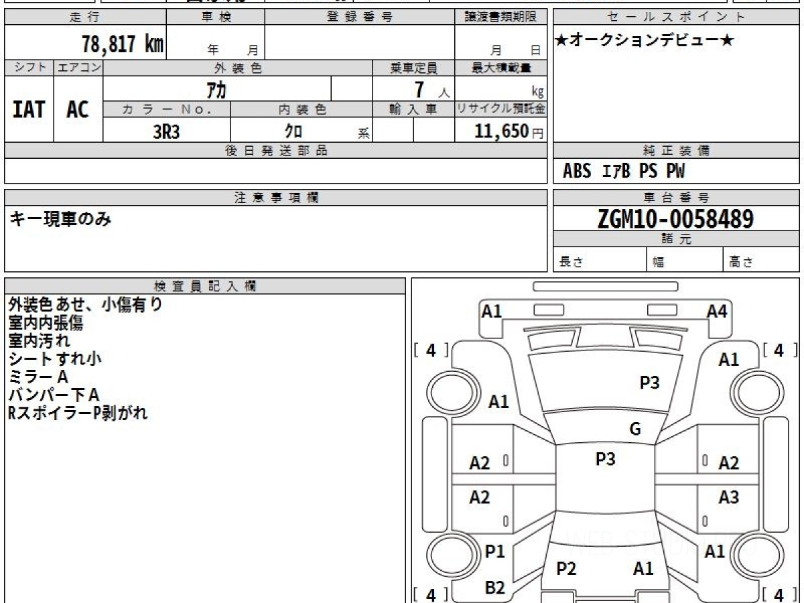Click the P3 mark on the roof
Screen dimensions: 804x603
[606, 459]
